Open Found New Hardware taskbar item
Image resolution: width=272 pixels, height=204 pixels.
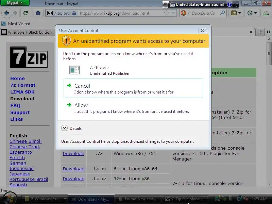click(138, 199)
